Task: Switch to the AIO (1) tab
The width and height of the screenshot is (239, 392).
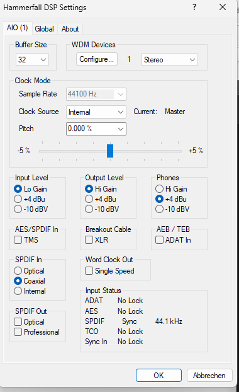Action: [x=17, y=28]
